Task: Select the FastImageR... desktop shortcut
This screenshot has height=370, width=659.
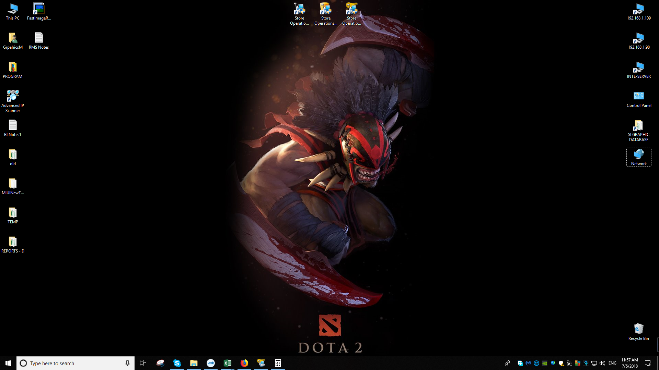Action: 39,12
